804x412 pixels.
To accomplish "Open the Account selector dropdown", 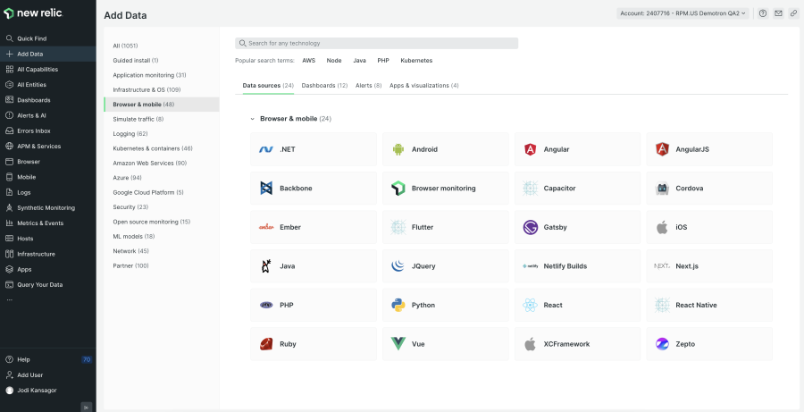I will tap(683, 13).
